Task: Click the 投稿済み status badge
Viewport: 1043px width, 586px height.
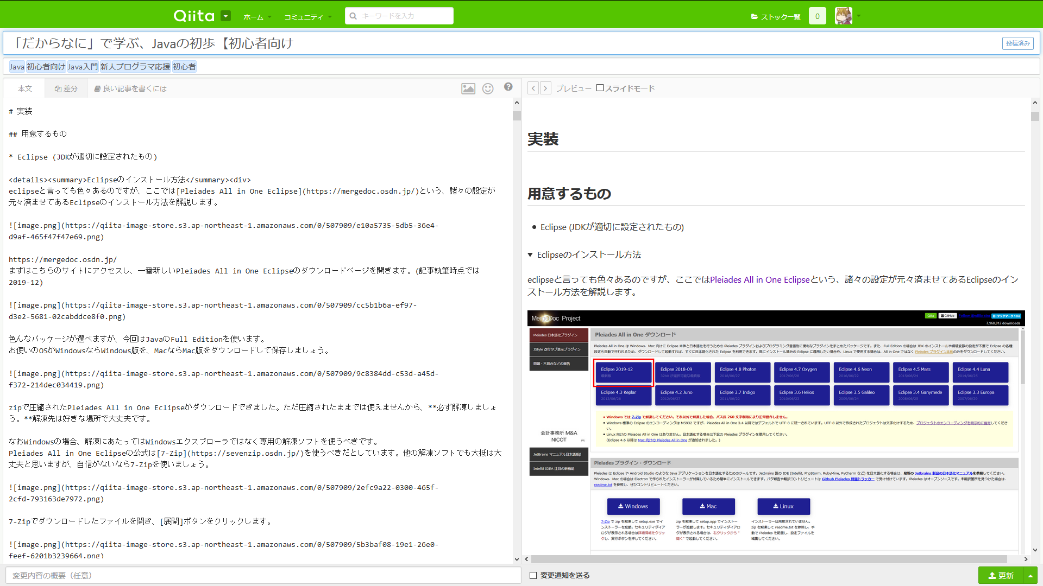Action: 1017,43
